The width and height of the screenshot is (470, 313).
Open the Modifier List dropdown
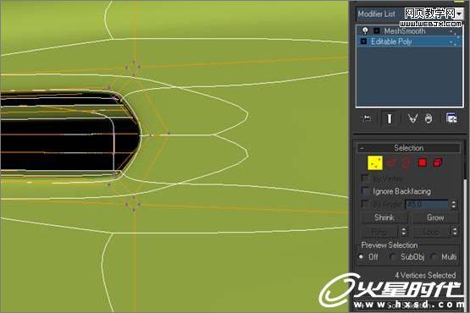click(410, 14)
